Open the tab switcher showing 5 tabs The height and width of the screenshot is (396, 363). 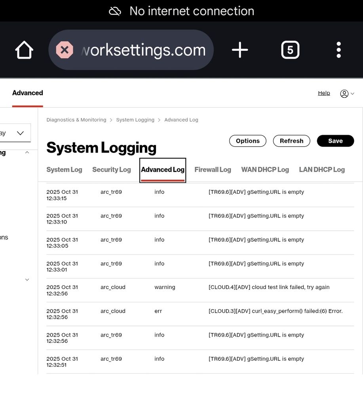tap(290, 50)
